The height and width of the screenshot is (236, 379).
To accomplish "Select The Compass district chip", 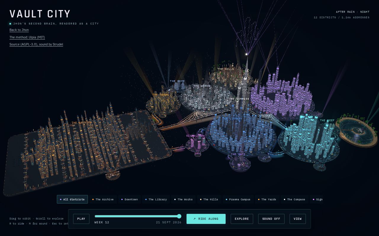I will click(295, 199).
